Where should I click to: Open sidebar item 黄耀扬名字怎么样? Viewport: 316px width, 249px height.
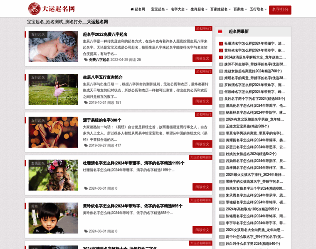tap(256, 140)
